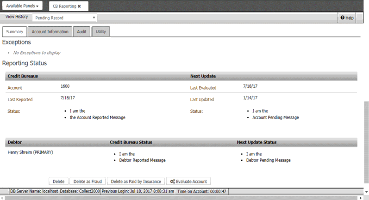Image resolution: width=369 pixels, height=200 pixels.
Task: Click the Help question mark icon
Action: 343,18
